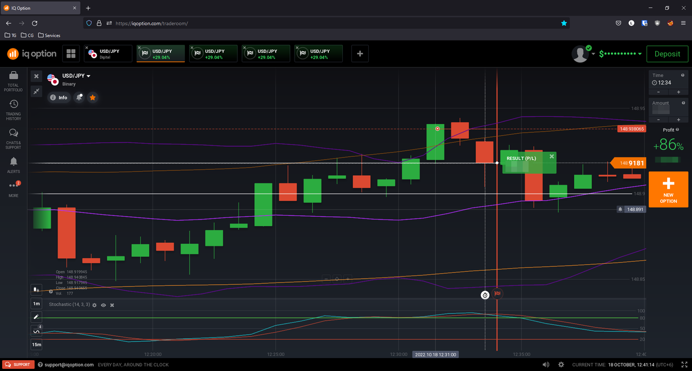Open the user profile avatar menu
The width and height of the screenshot is (692, 371).
pos(581,54)
